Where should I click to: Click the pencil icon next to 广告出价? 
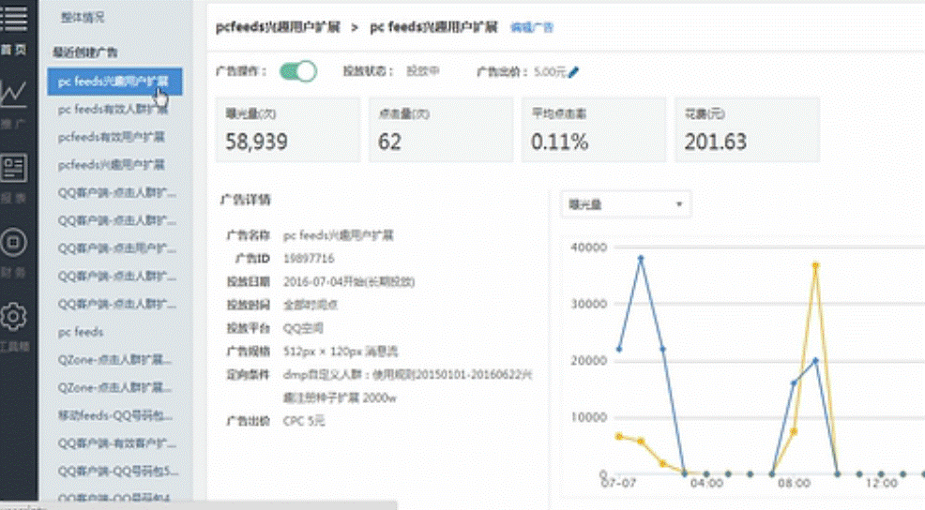point(573,71)
